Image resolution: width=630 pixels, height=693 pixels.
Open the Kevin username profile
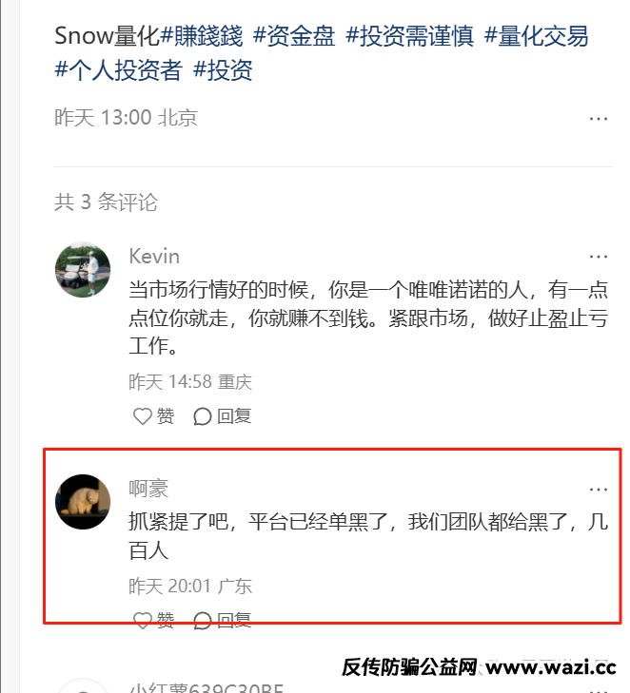pos(154,257)
